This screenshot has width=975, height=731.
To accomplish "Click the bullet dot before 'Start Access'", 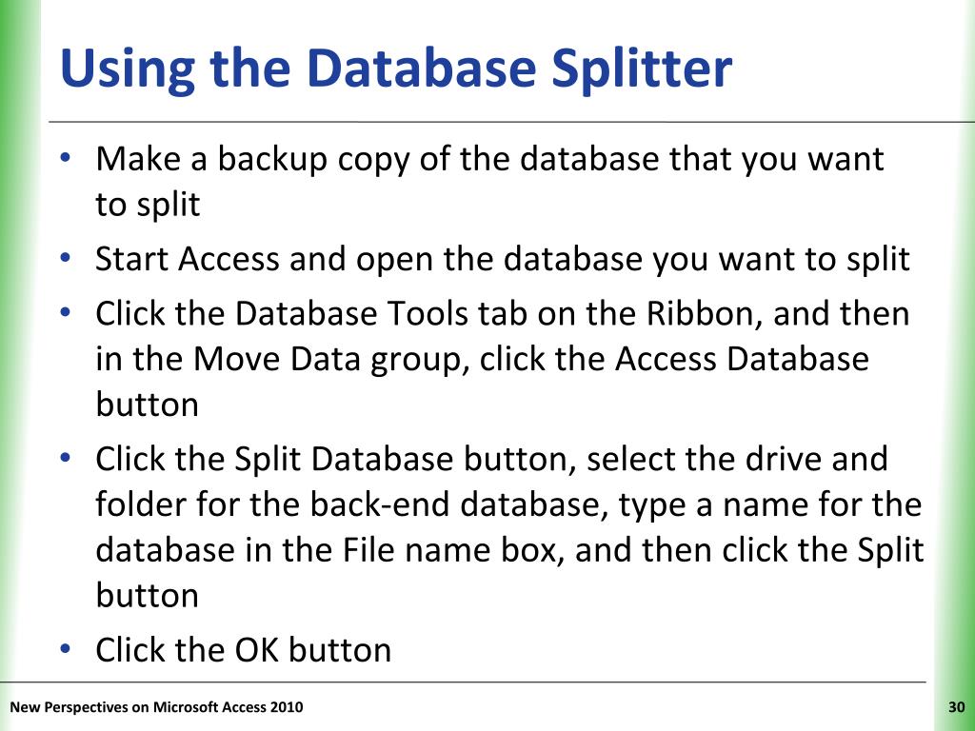I will click(66, 257).
